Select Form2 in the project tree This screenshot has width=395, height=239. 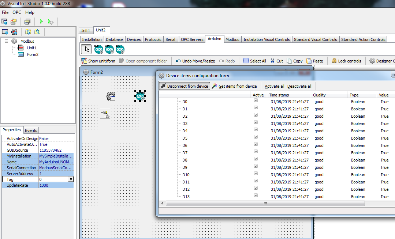click(33, 54)
